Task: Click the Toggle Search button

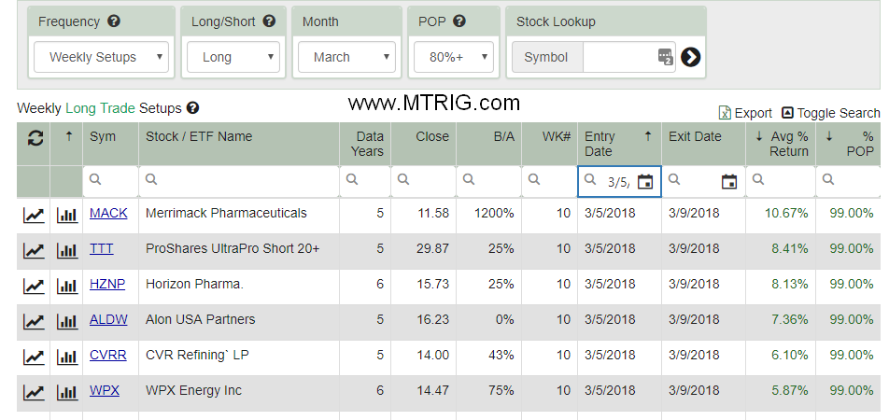Action: (830, 113)
